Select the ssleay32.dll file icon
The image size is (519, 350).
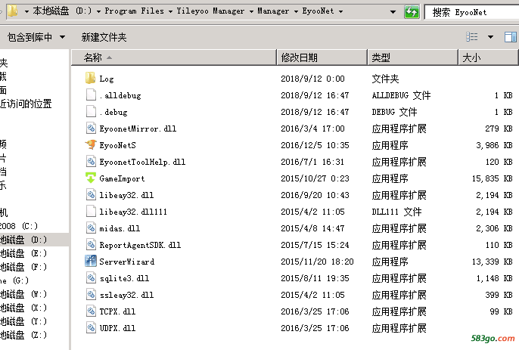click(91, 294)
